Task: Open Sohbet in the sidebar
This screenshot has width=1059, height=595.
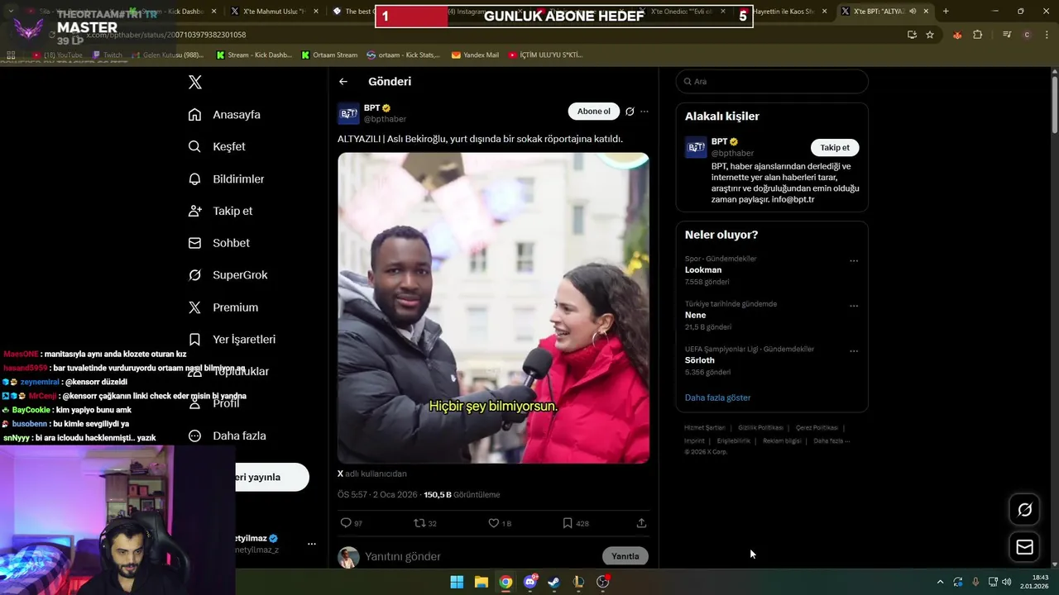Action: 218,243
